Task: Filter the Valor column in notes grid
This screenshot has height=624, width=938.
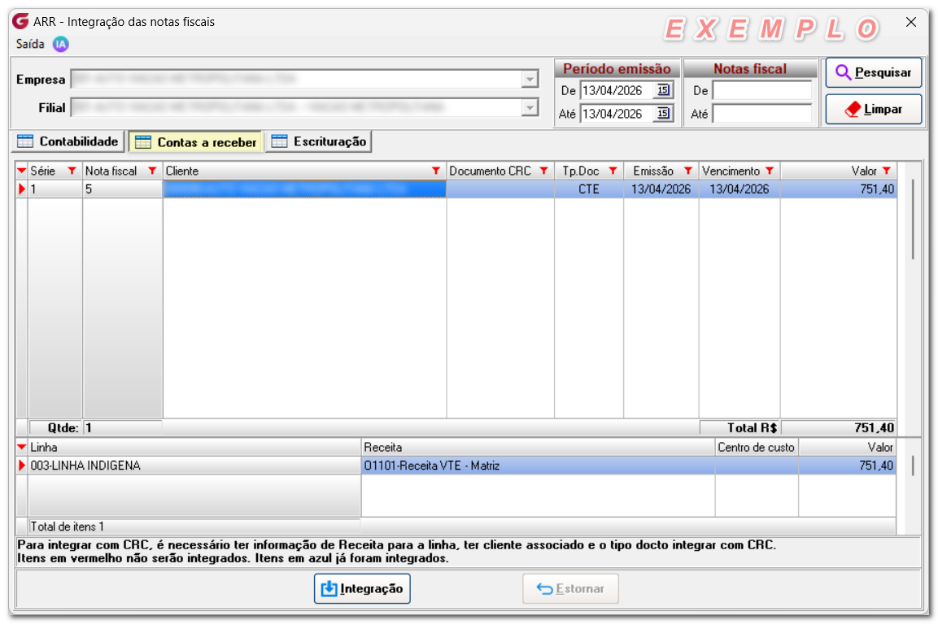Action: (887, 171)
